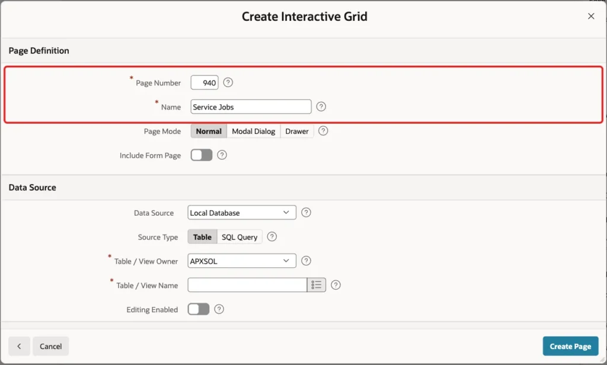Screen dimensions: 607x365
Task: Select Modal Dialog page mode
Action: [x=254, y=131]
